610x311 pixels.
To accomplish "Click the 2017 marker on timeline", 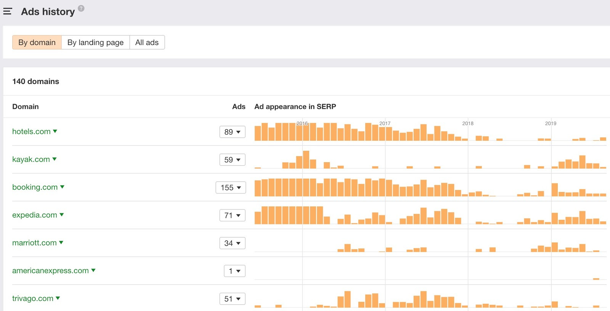I will [385, 123].
